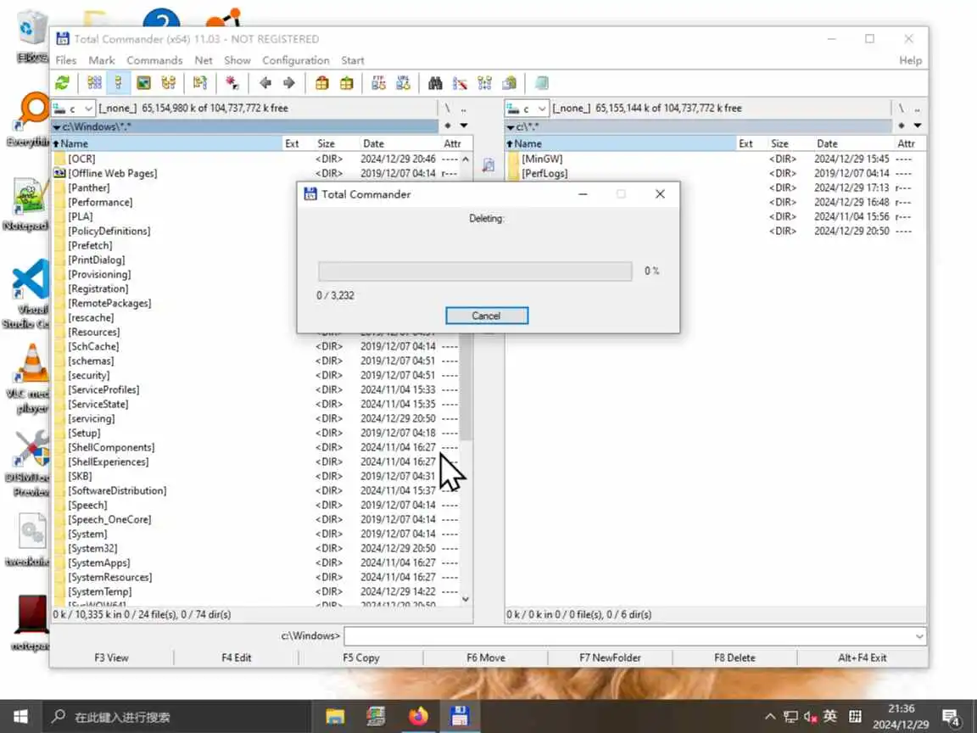Click the Windows Start button
The height and width of the screenshot is (733, 977).
click(20, 716)
